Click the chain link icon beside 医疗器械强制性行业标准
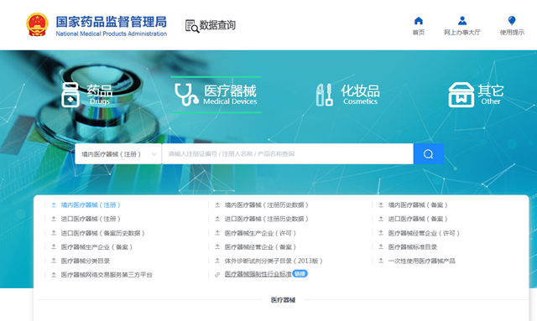Image resolution: width=537 pixels, height=321 pixels. coord(217,274)
